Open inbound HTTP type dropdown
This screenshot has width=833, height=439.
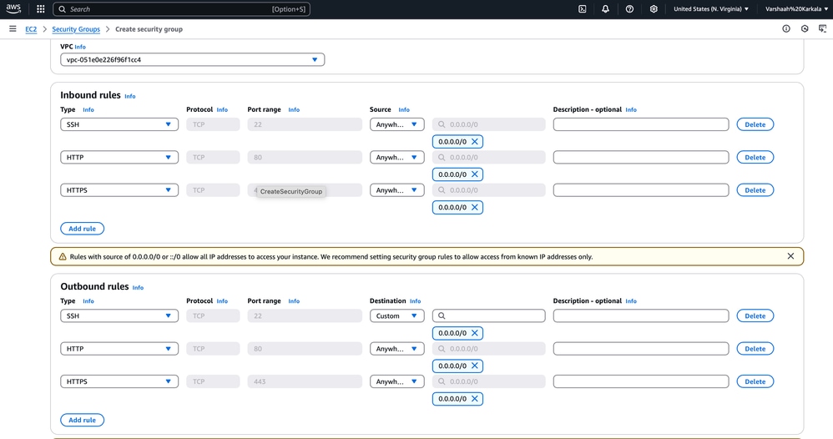[x=119, y=157]
